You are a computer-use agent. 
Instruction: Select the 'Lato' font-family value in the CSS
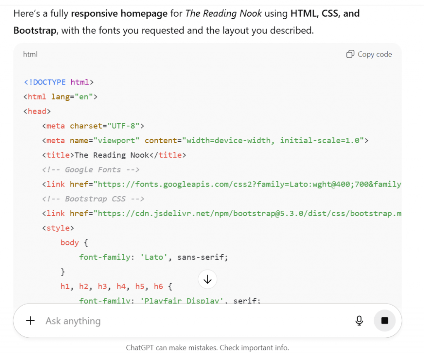(154, 257)
